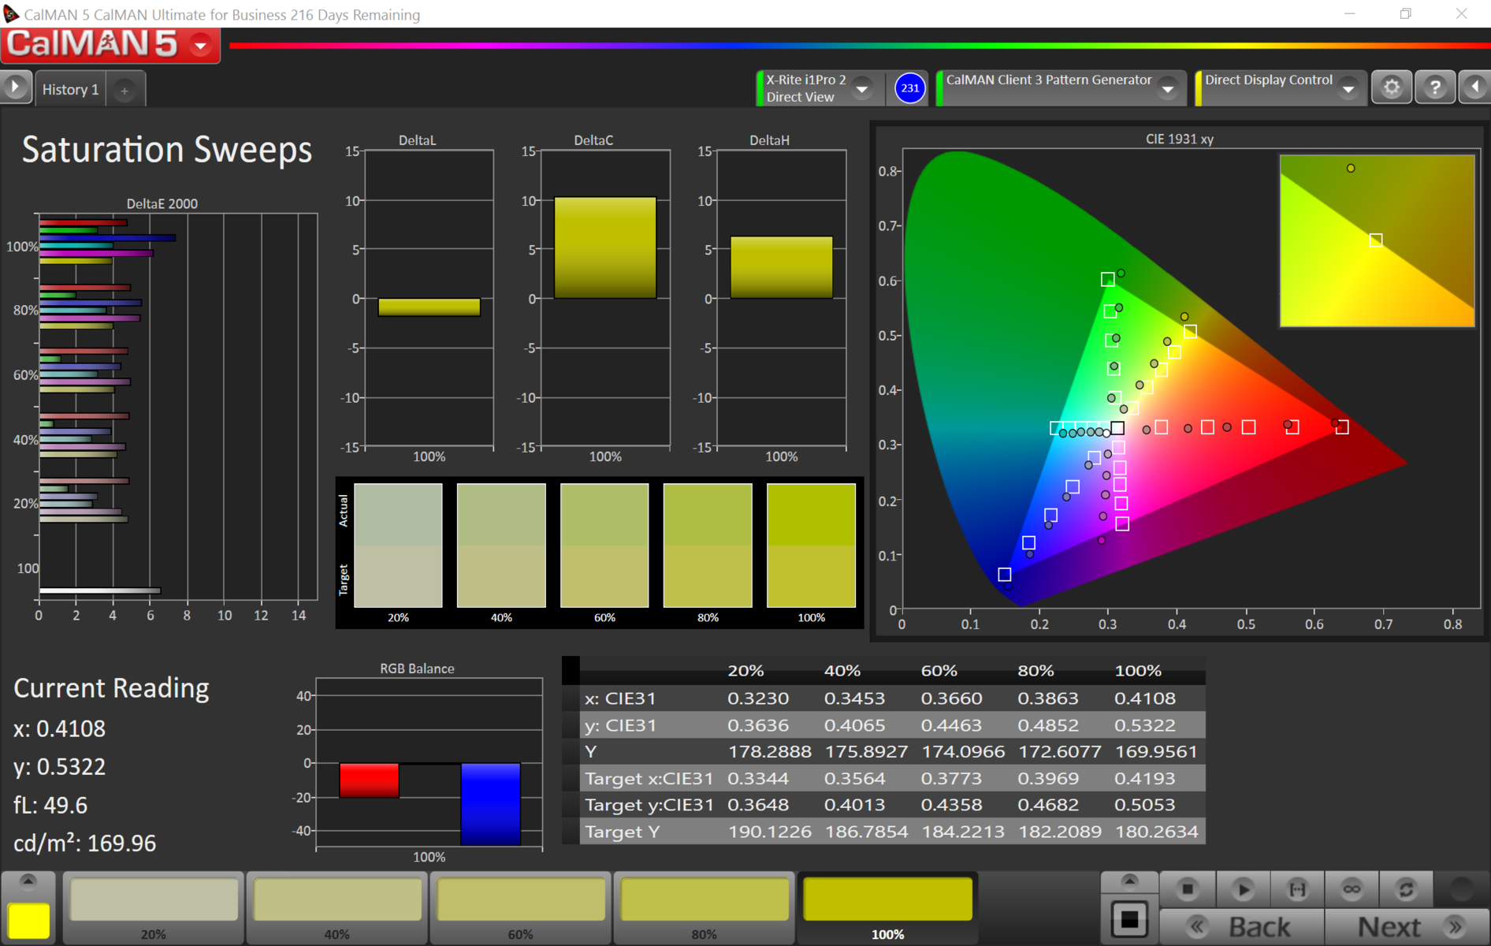
Task: Add a new history tab with plus
Action: tap(125, 90)
